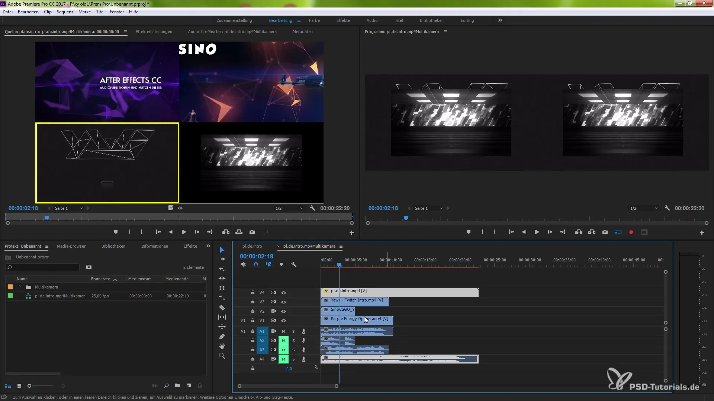Select the Selection tool in the tools panel

(x=222, y=250)
